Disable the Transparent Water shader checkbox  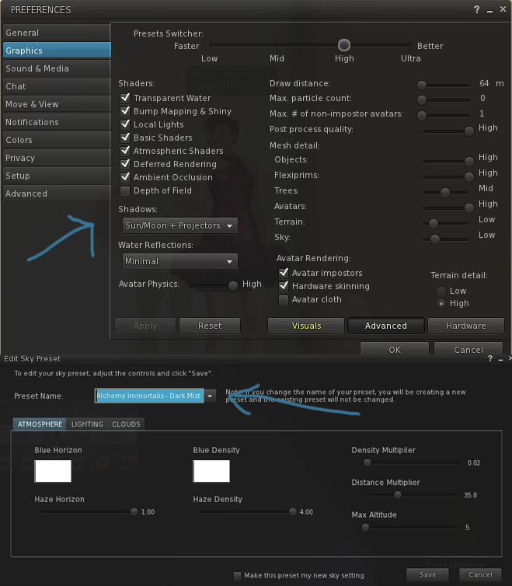click(x=125, y=98)
